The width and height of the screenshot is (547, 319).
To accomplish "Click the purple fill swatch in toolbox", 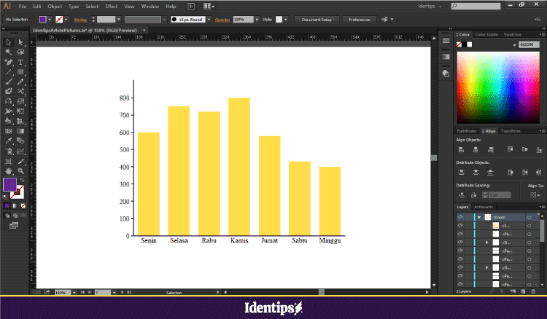I will click(x=9, y=184).
